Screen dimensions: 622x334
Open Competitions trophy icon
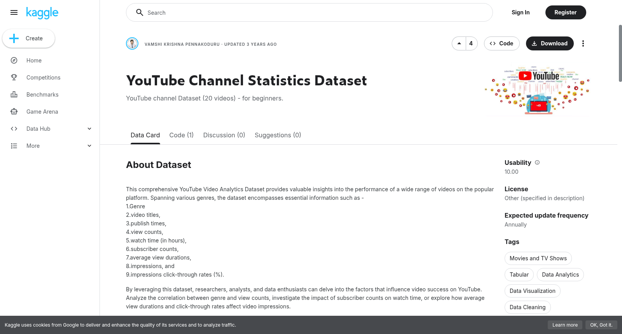point(14,78)
